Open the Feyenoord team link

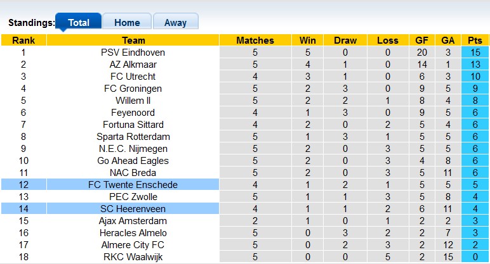coord(133,113)
